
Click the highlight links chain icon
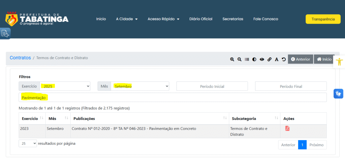(x=269, y=59)
